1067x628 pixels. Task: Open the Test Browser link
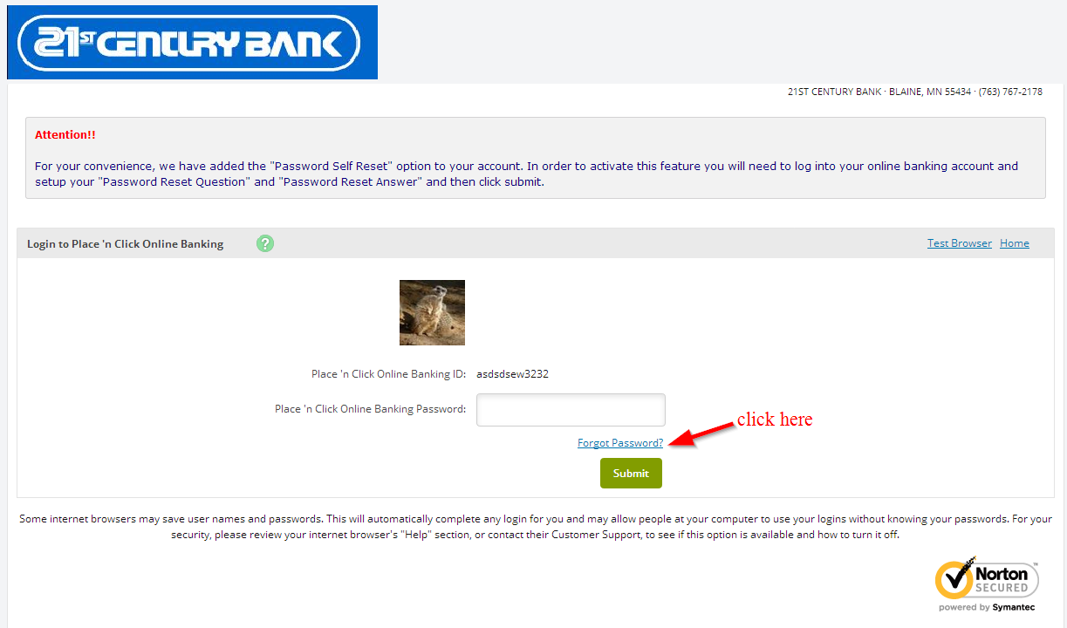click(960, 243)
